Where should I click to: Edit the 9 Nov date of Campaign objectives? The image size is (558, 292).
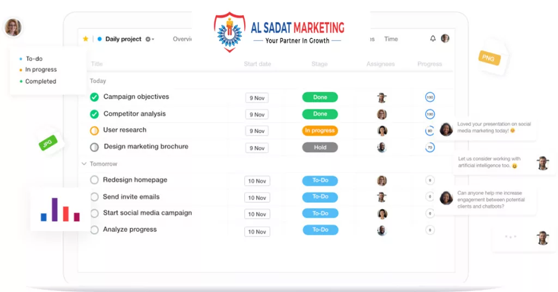click(x=257, y=98)
